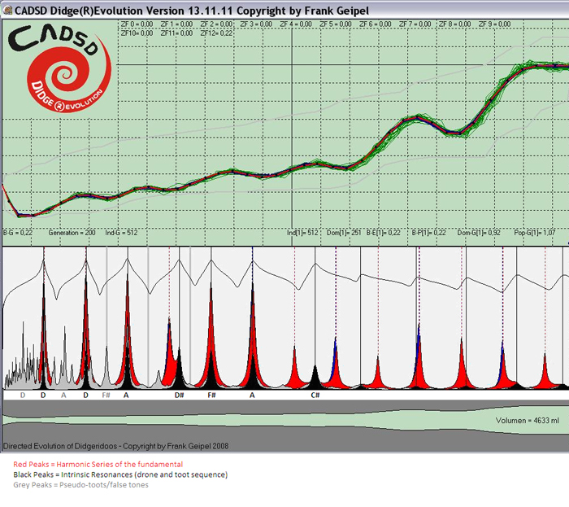Image resolution: width=569 pixels, height=507 pixels.
Task: Click the 'B-G = 0,22' readout
Action: (18, 233)
